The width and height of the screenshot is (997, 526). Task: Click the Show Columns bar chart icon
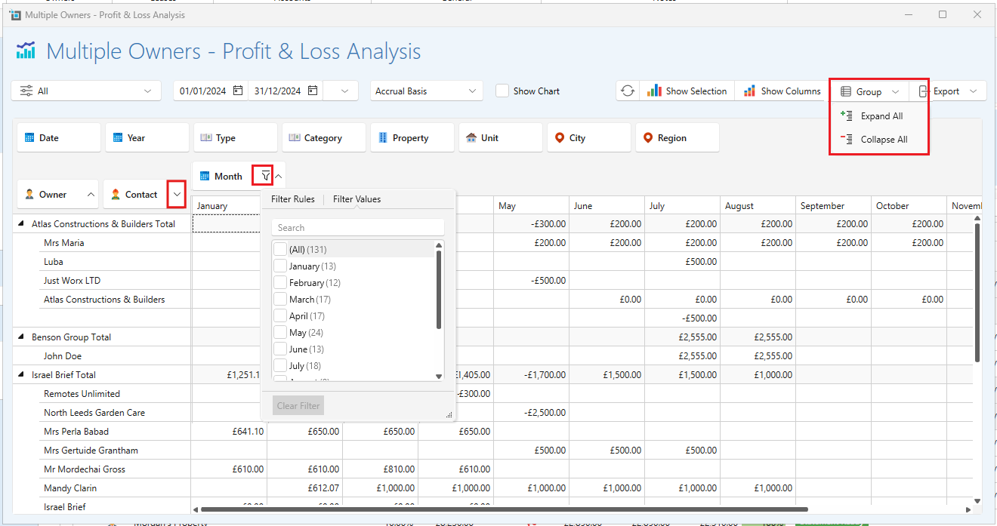click(749, 91)
